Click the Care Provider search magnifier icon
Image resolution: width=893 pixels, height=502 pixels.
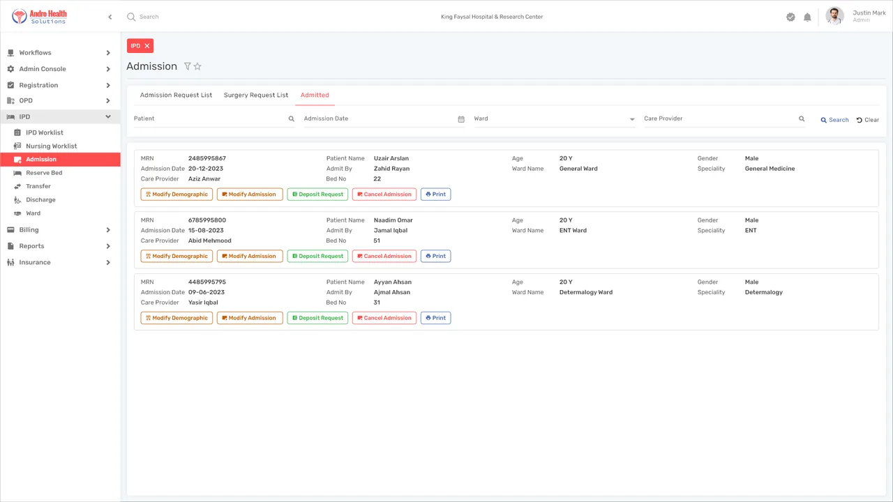pos(802,119)
